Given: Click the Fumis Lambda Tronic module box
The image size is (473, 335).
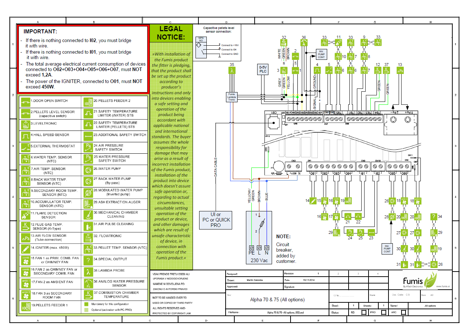Looking at the screenshot, I should (x=231, y=97).
